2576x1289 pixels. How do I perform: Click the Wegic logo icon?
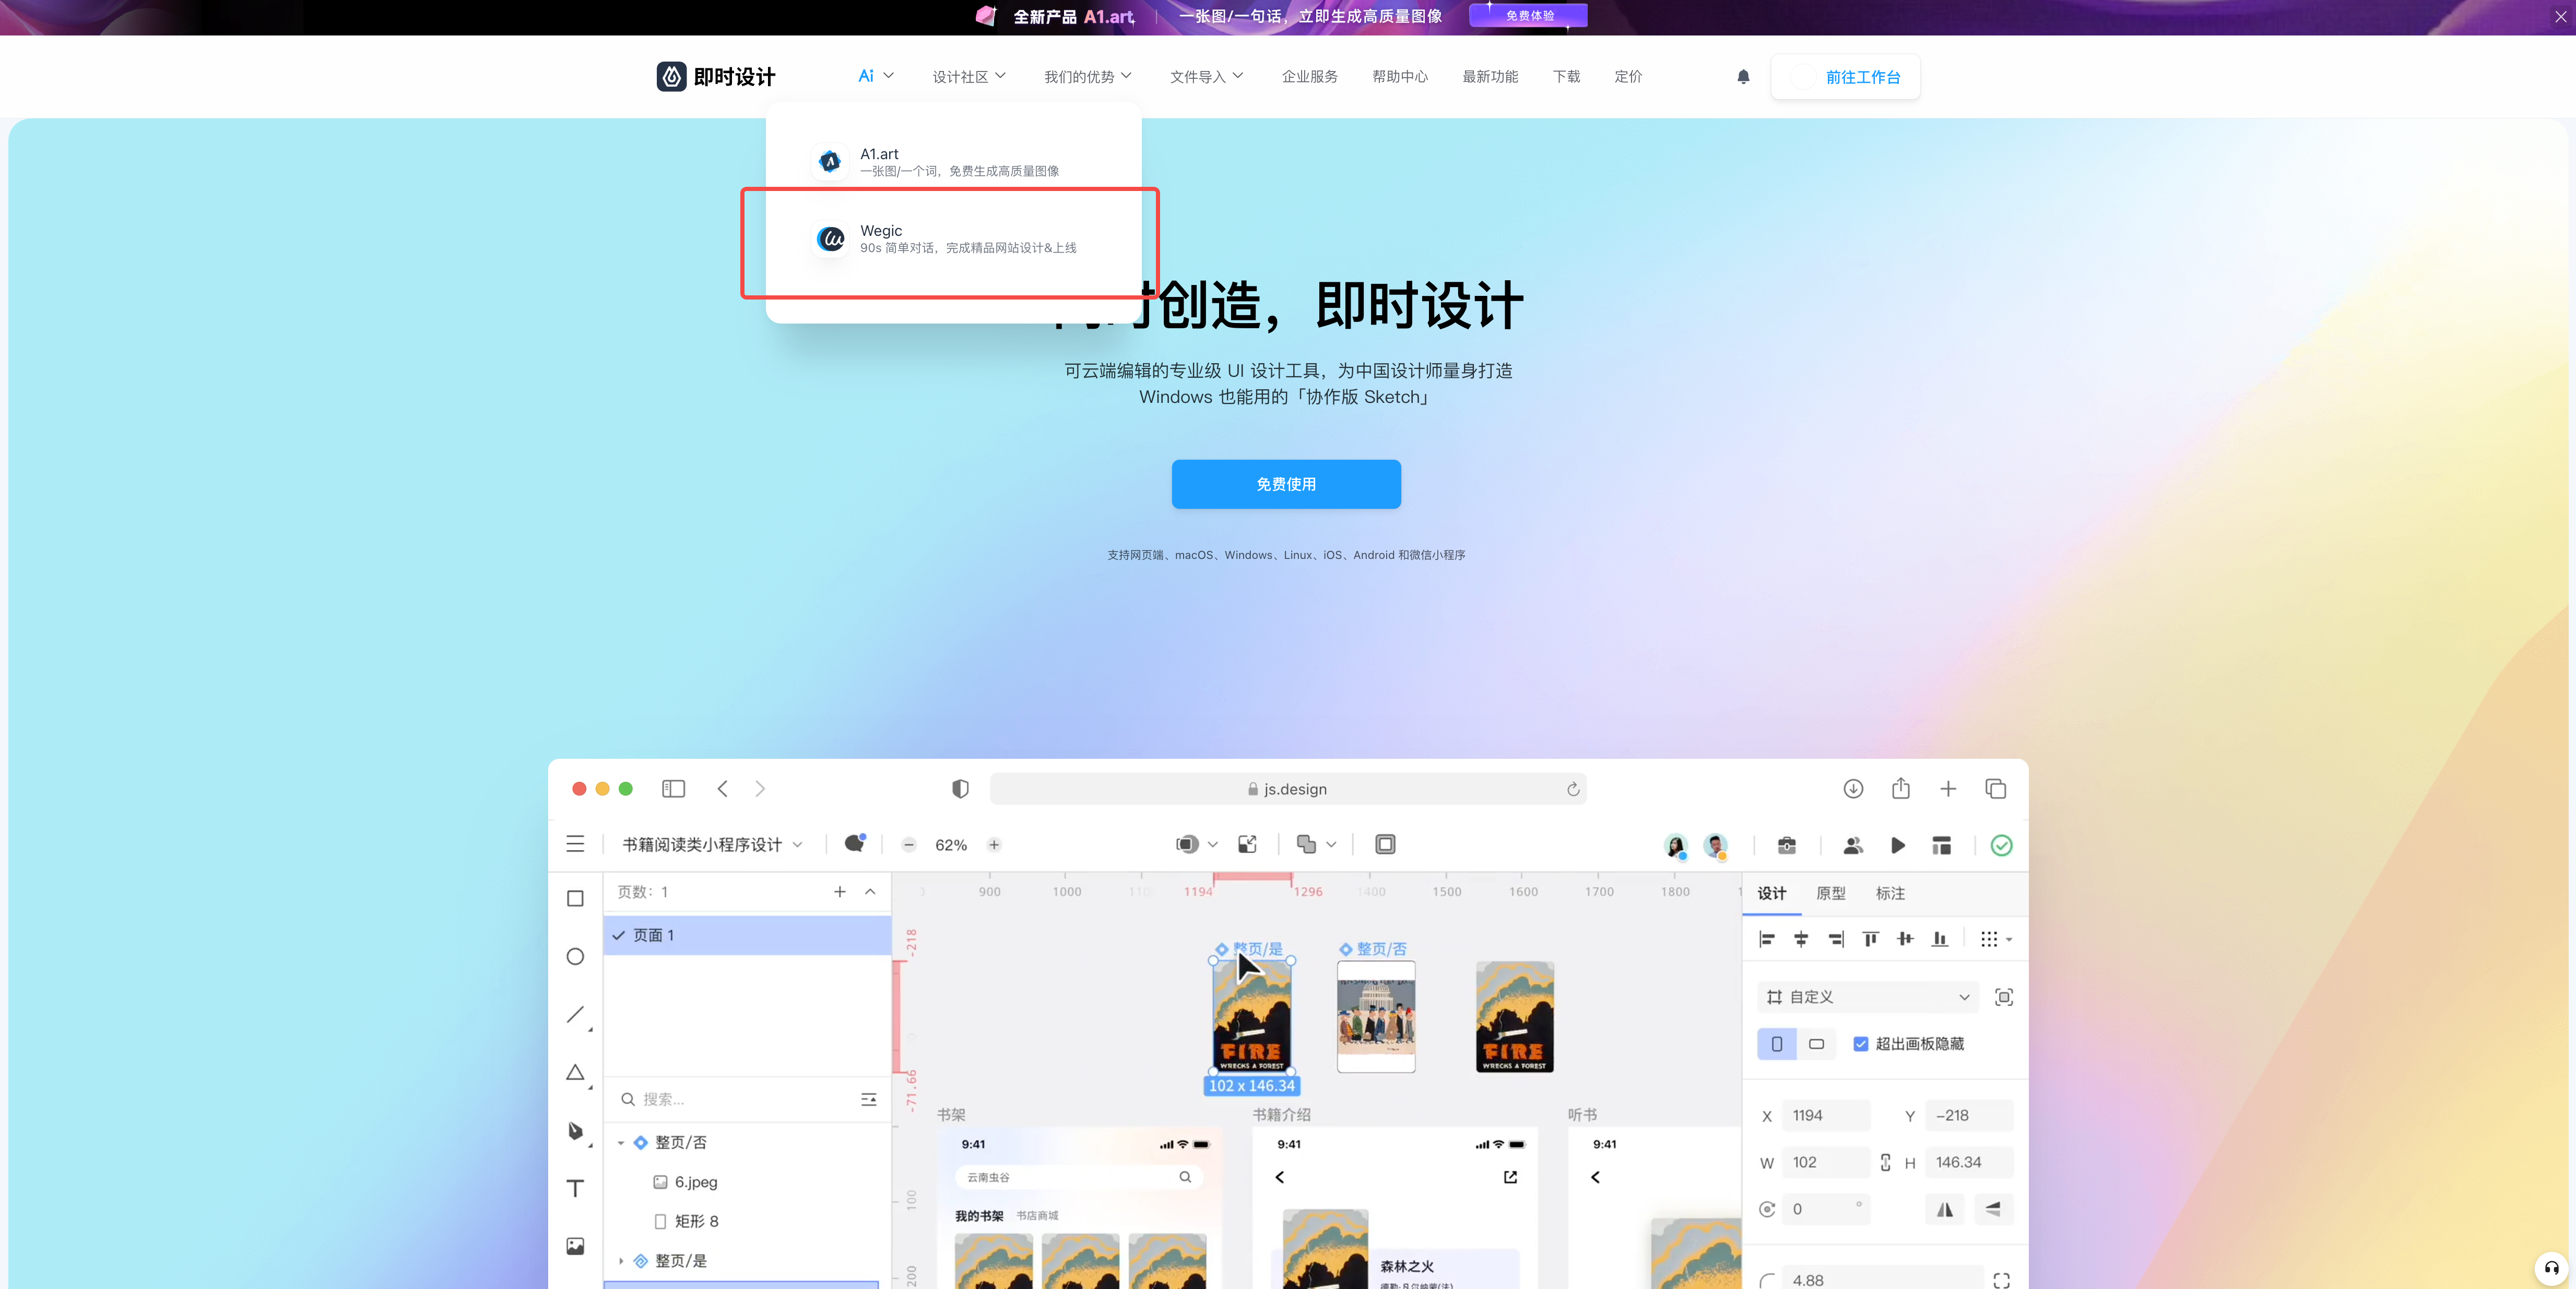tap(830, 239)
